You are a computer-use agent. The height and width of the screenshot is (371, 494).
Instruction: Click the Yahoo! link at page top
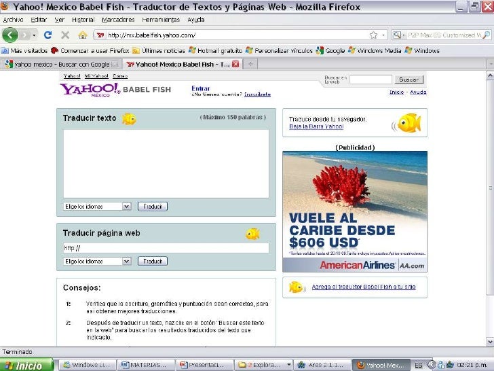tap(72, 76)
